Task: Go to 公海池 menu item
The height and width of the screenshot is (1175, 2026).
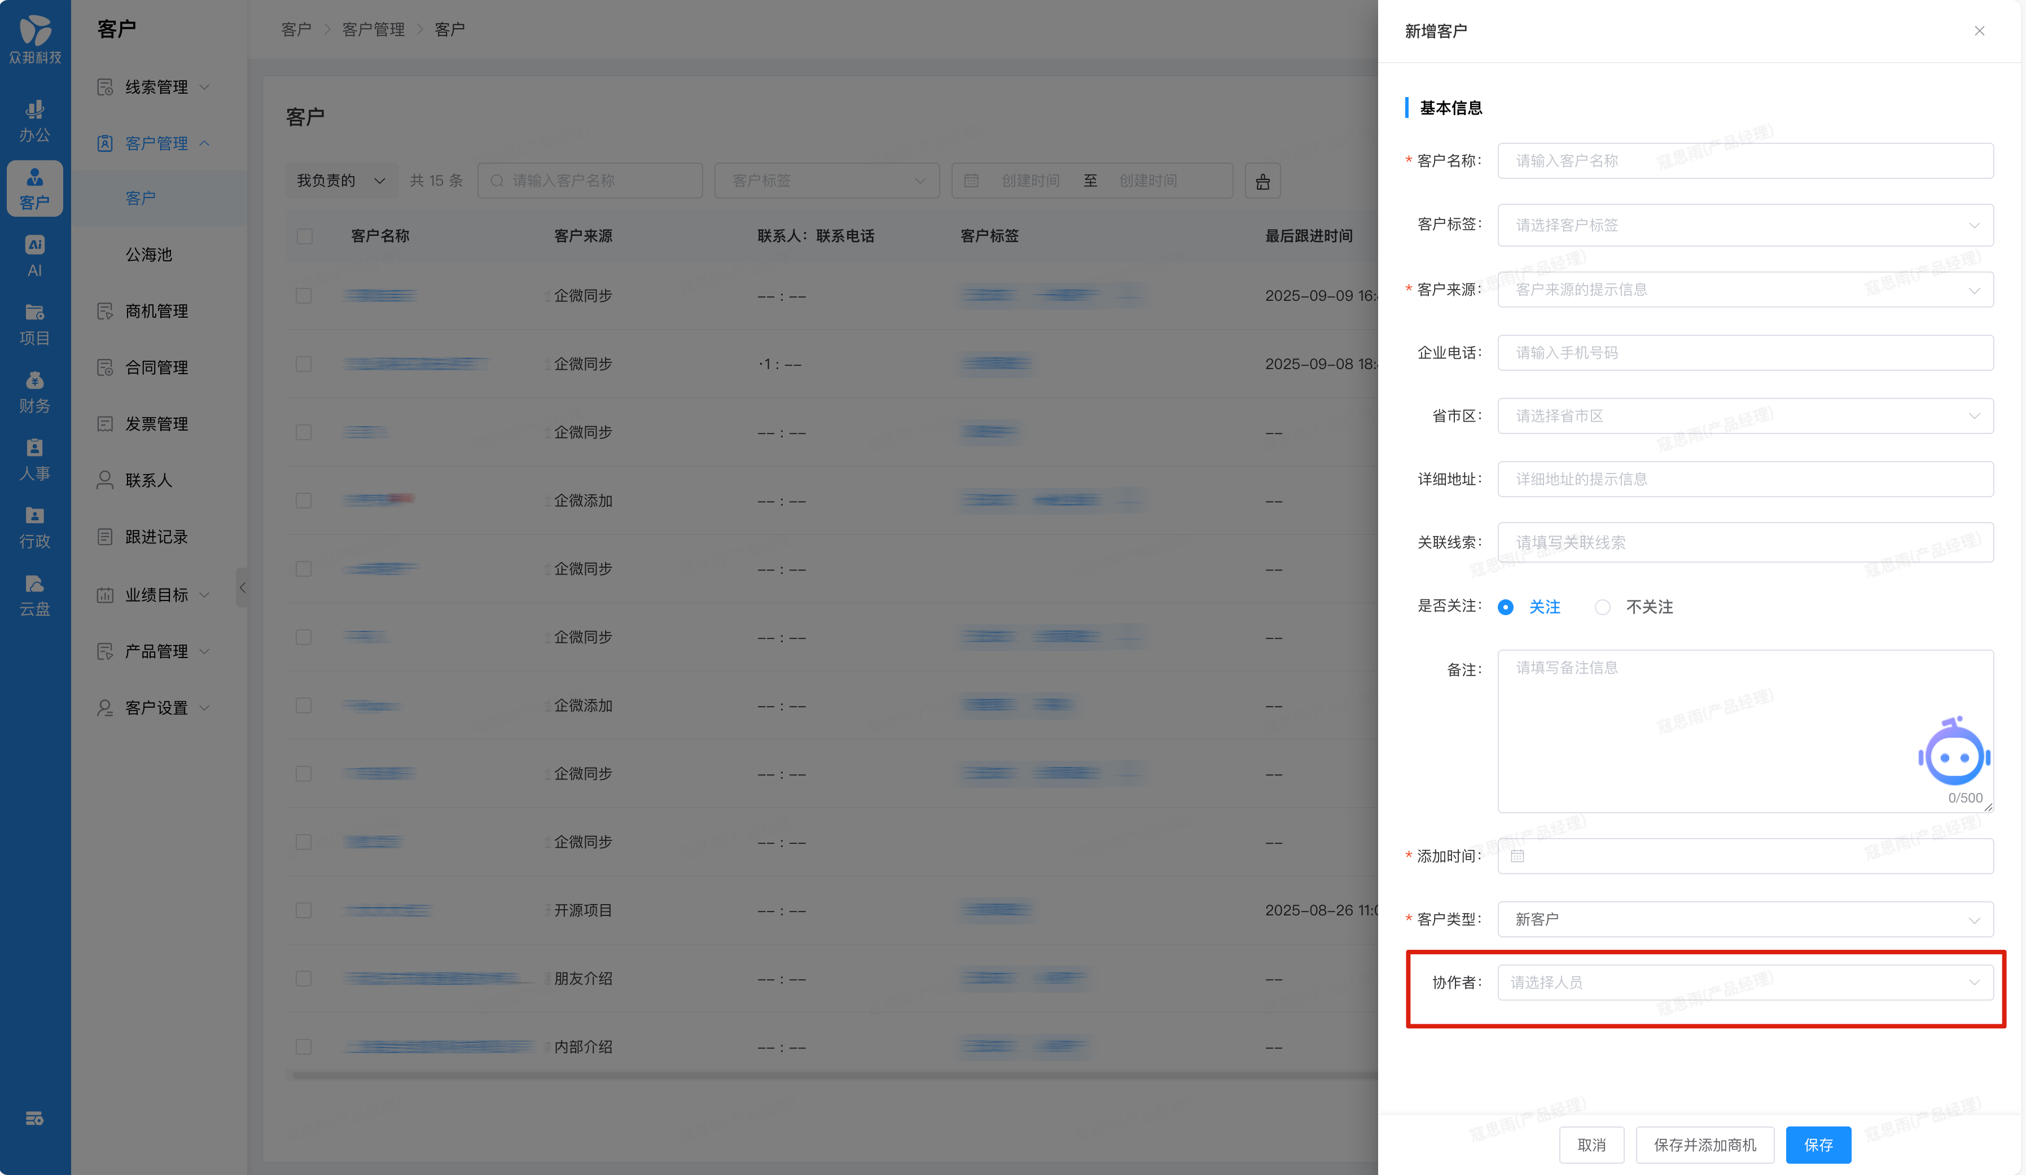Action: [x=149, y=255]
